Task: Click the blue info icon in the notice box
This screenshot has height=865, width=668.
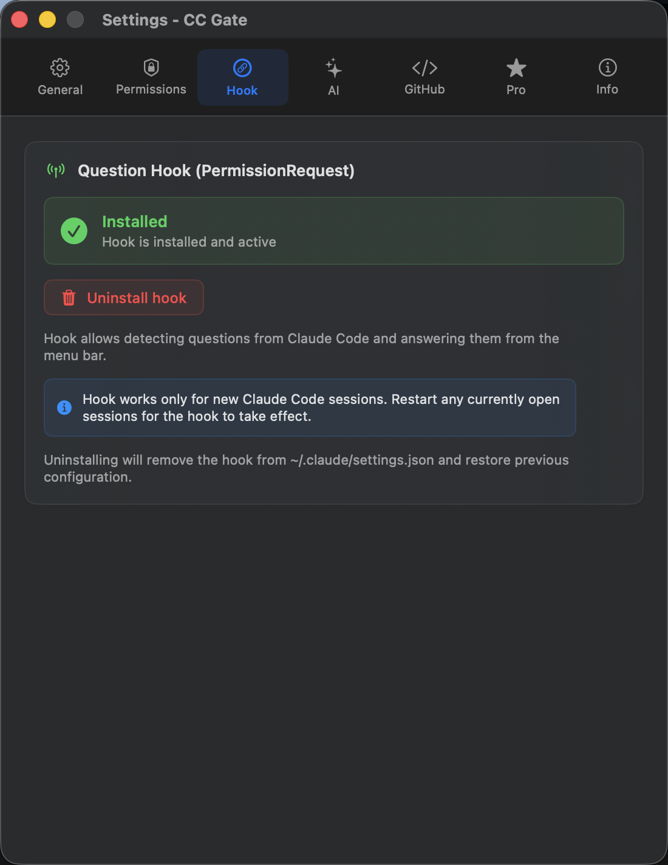Action: click(x=64, y=408)
